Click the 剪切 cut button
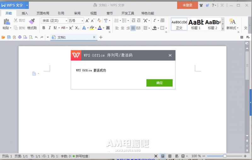Screen dimensions: 252x160 [20, 20]
